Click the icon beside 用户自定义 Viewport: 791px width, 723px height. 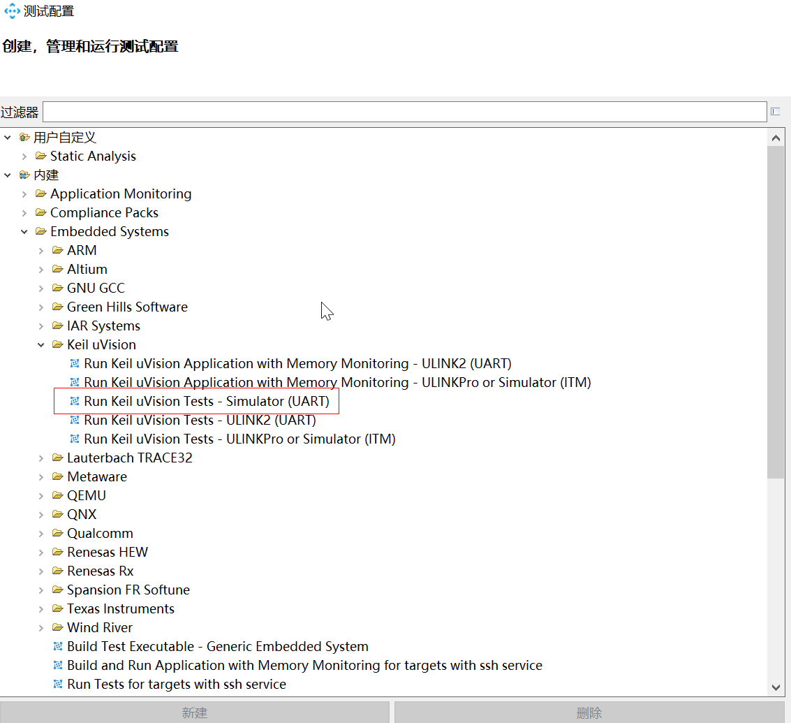point(24,138)
